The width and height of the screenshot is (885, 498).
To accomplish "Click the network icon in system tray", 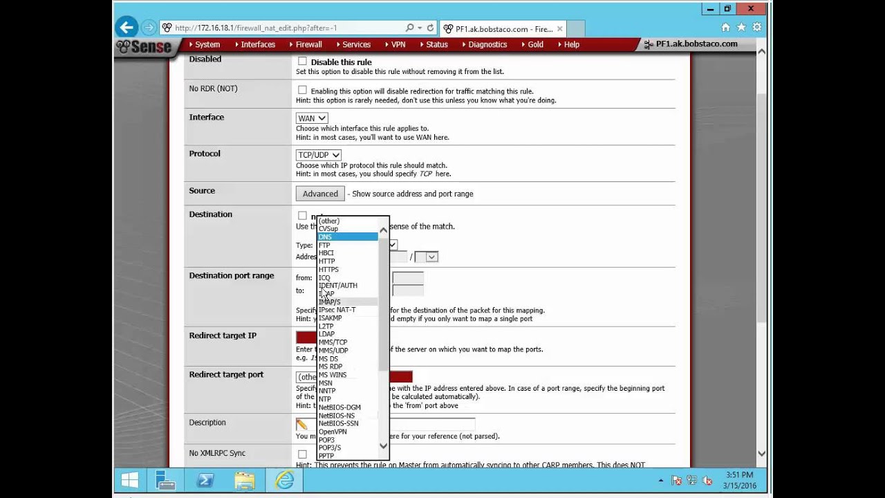I will click(x=692, y=480).
